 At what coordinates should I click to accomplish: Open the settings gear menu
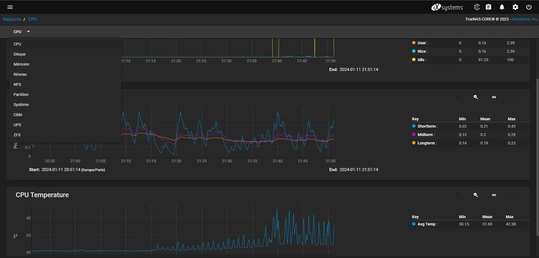point(515,7)
